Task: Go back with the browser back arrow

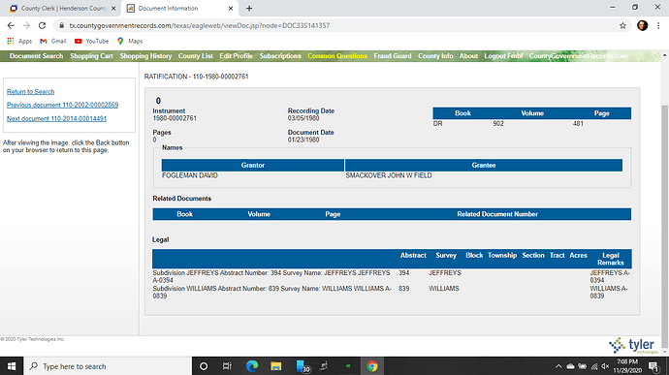Action: (11, 25)
